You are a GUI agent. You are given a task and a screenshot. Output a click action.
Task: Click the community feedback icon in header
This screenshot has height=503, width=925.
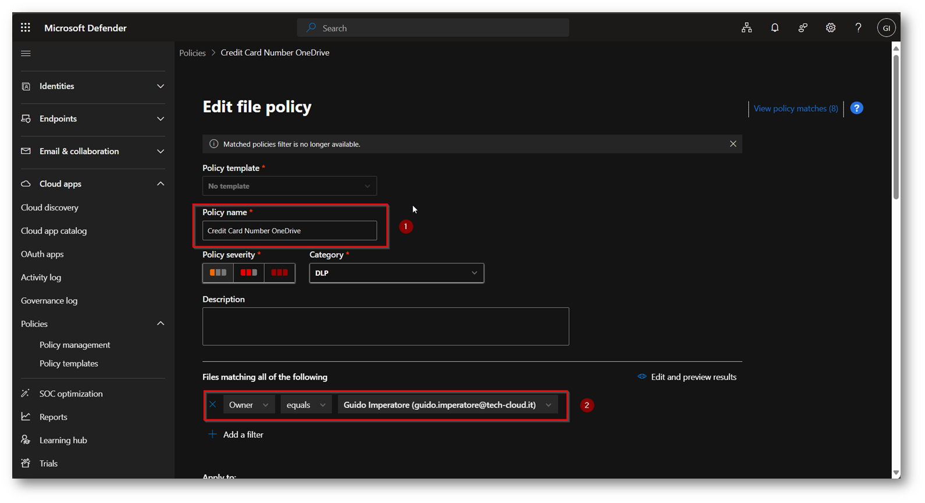click(802, 27)
